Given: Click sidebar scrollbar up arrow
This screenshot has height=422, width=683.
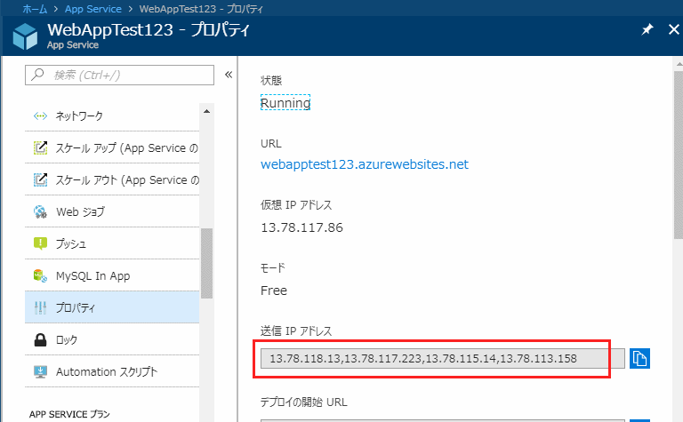Looking at the screenshot, I should pos(207,111).
